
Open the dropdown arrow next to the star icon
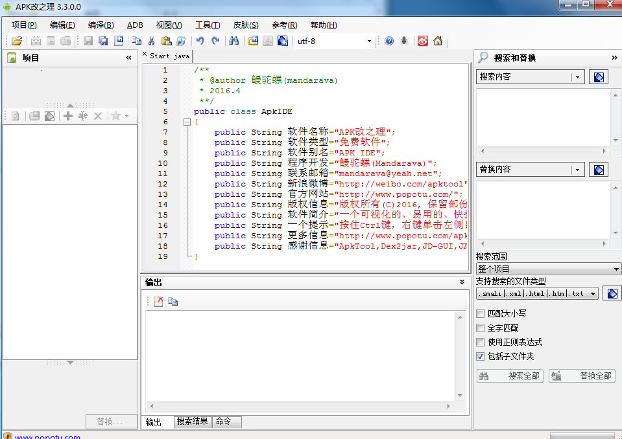click(127, 117)
